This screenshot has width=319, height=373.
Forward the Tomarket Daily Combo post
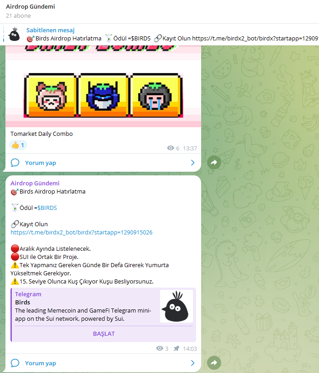(214, 163)
